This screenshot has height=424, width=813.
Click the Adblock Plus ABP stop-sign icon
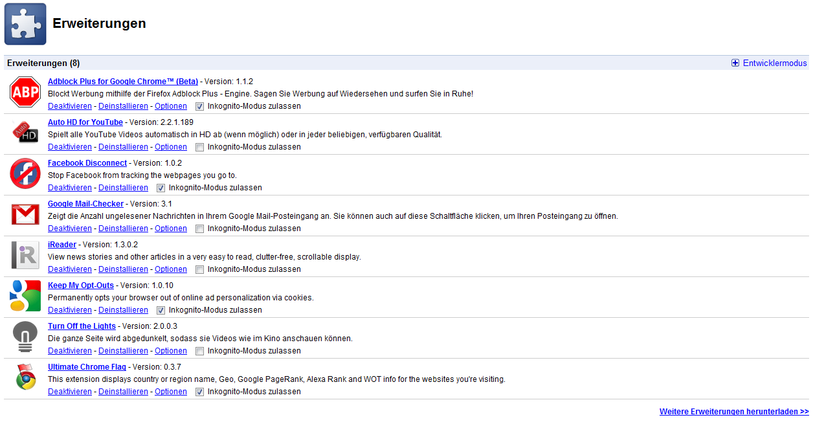pos(25,92)
